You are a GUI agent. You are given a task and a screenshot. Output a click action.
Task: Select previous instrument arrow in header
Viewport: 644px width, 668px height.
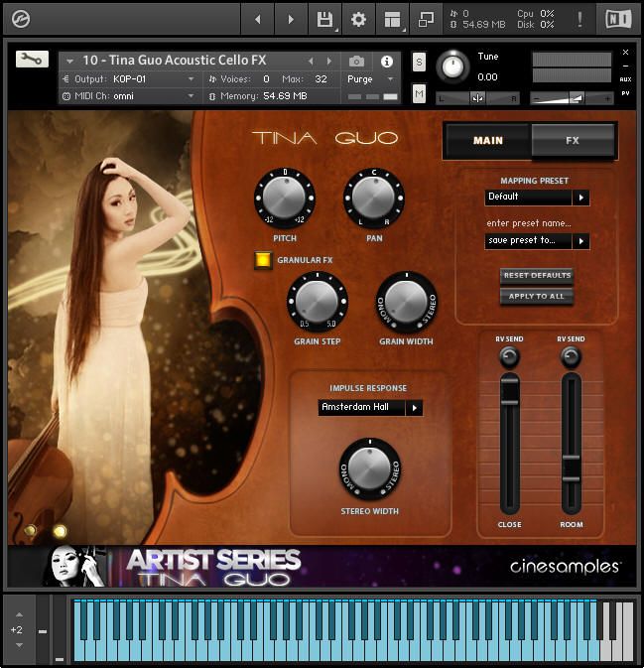point(311,62)
